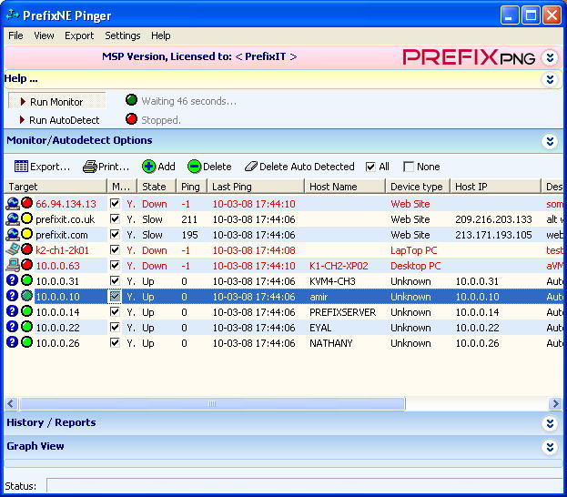Sort by the State column header
Viewport: 567px width, 497px height.
point(157,187)
